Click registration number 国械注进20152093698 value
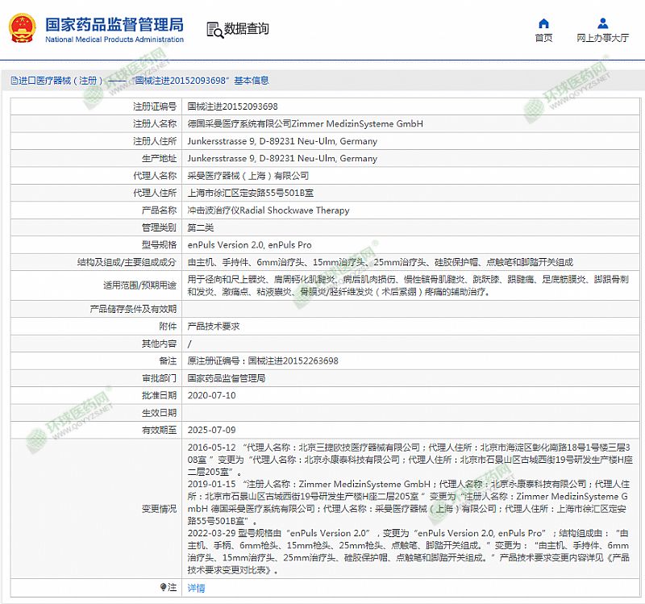The image size is (645, 604). coord(232,106)
